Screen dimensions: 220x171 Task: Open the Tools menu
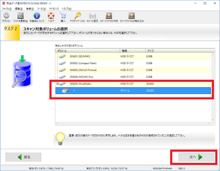[x=42, y=9]
